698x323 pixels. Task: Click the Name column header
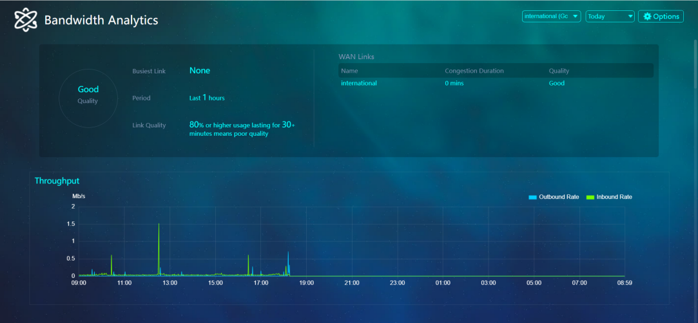(349, 71)
